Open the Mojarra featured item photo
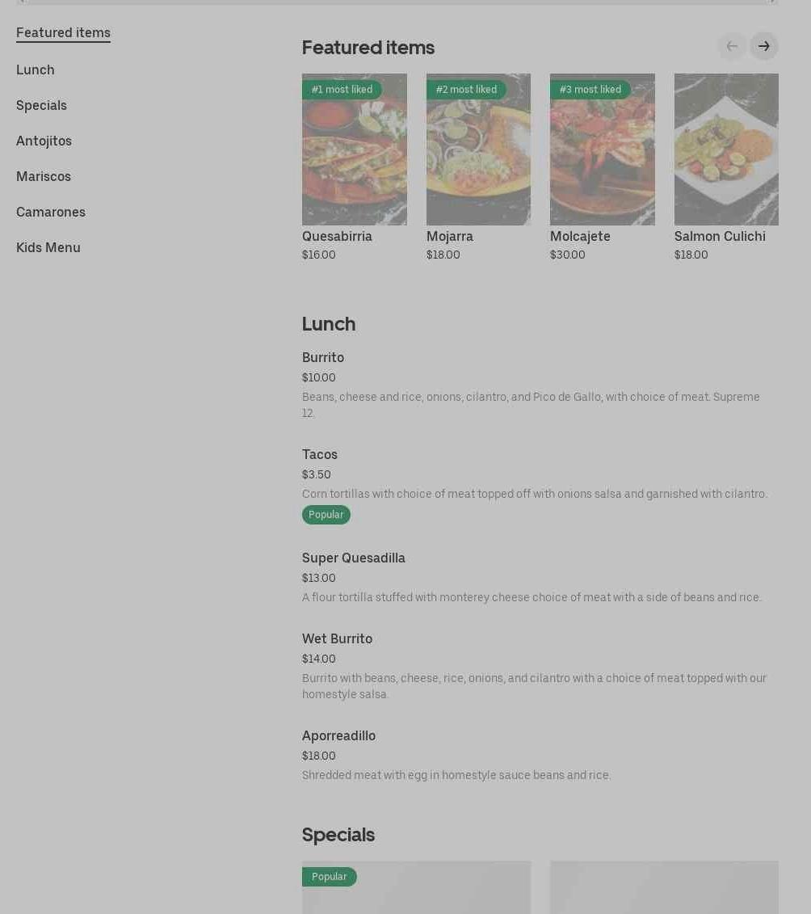The width and height of the screenshot is (811, 914). pos(478,150)
